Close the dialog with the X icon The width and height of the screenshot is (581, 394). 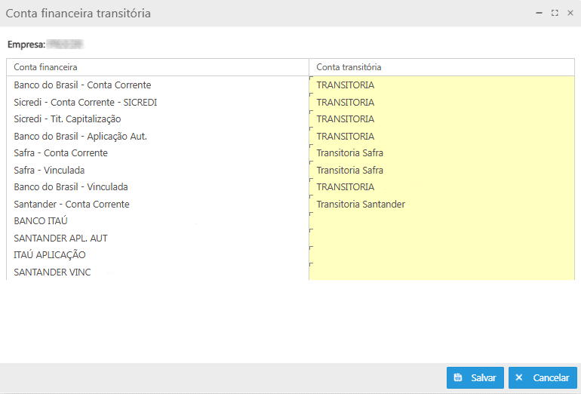[x=570, y=13]
